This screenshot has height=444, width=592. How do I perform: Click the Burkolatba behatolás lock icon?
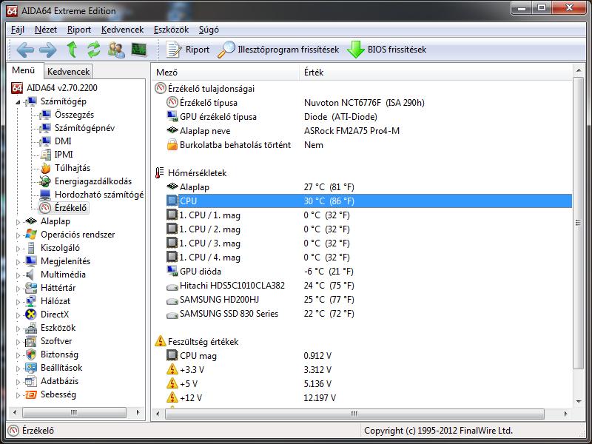click(x=172, y=144)
